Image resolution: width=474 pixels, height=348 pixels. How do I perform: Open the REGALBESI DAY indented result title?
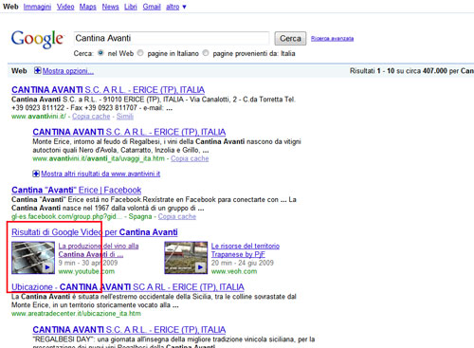(x=129, y=330)
